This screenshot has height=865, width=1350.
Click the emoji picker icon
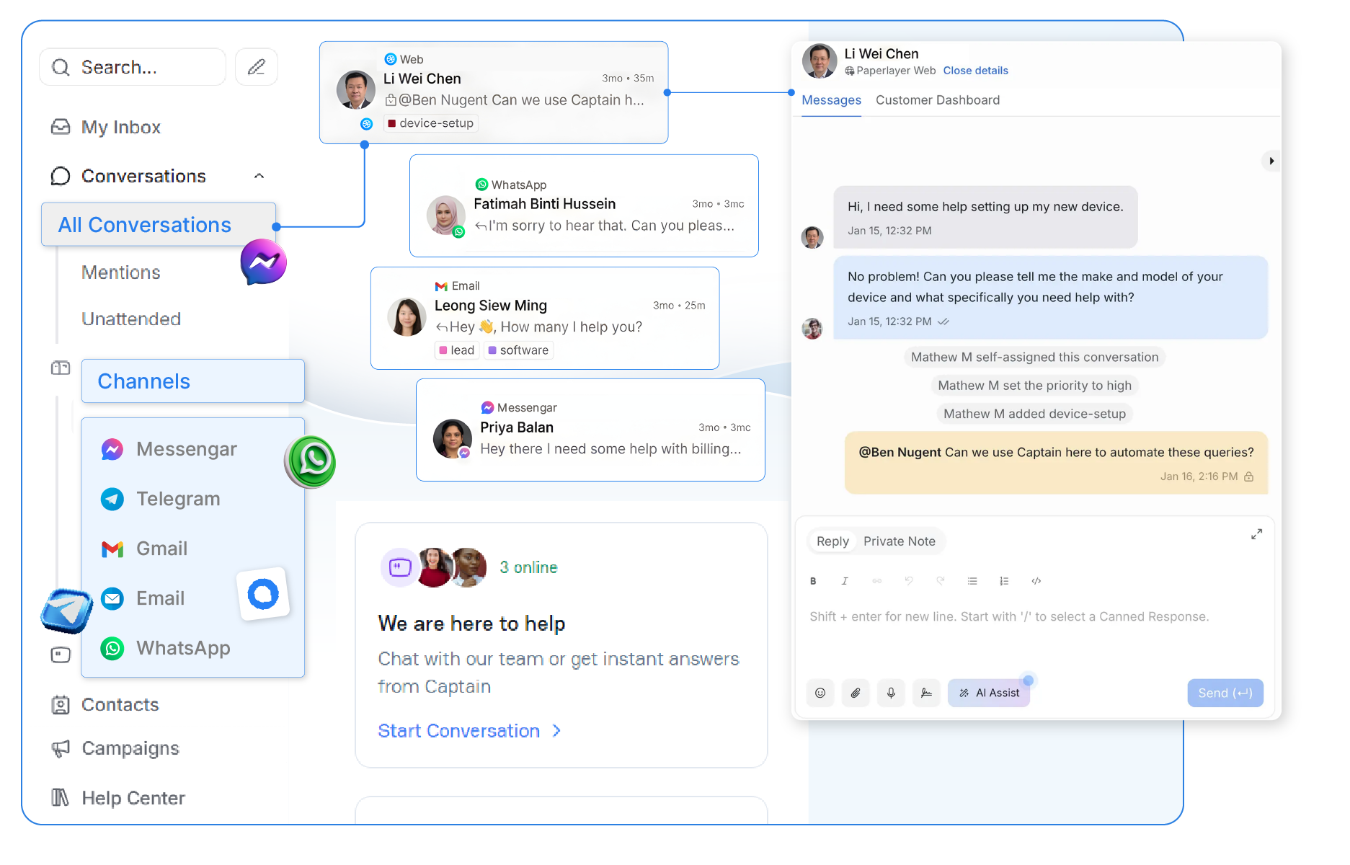coord(820,693)
